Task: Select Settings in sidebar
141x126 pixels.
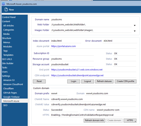Action: coord(6,76)
